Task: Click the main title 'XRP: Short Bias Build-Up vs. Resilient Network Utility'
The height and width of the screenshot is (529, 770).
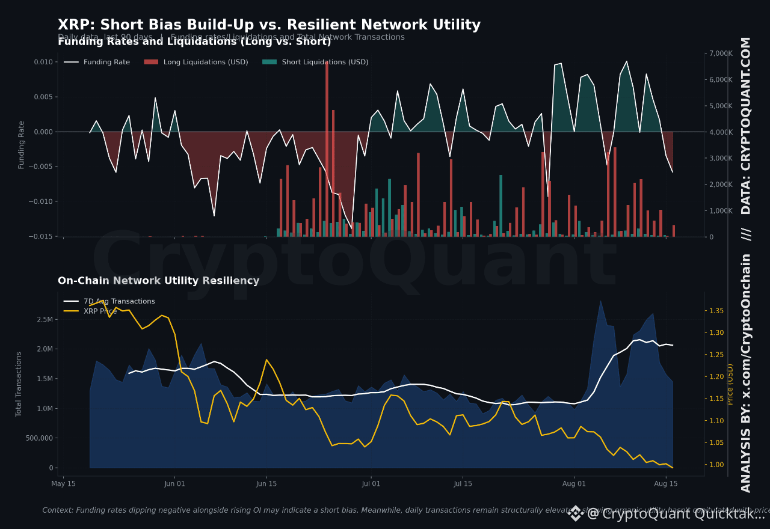Action: click(x=269, y=25)
